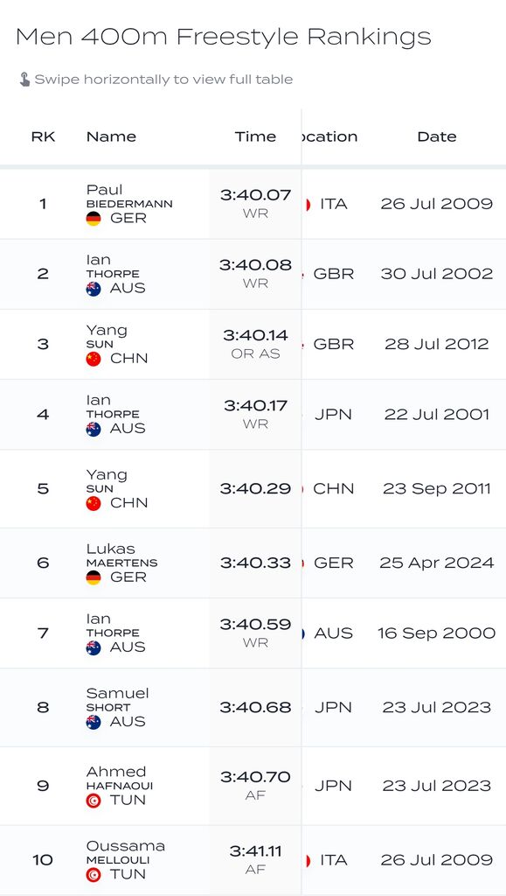Click the Tunisian flag next to Ahmed Hafnaoui

[94, 801]
